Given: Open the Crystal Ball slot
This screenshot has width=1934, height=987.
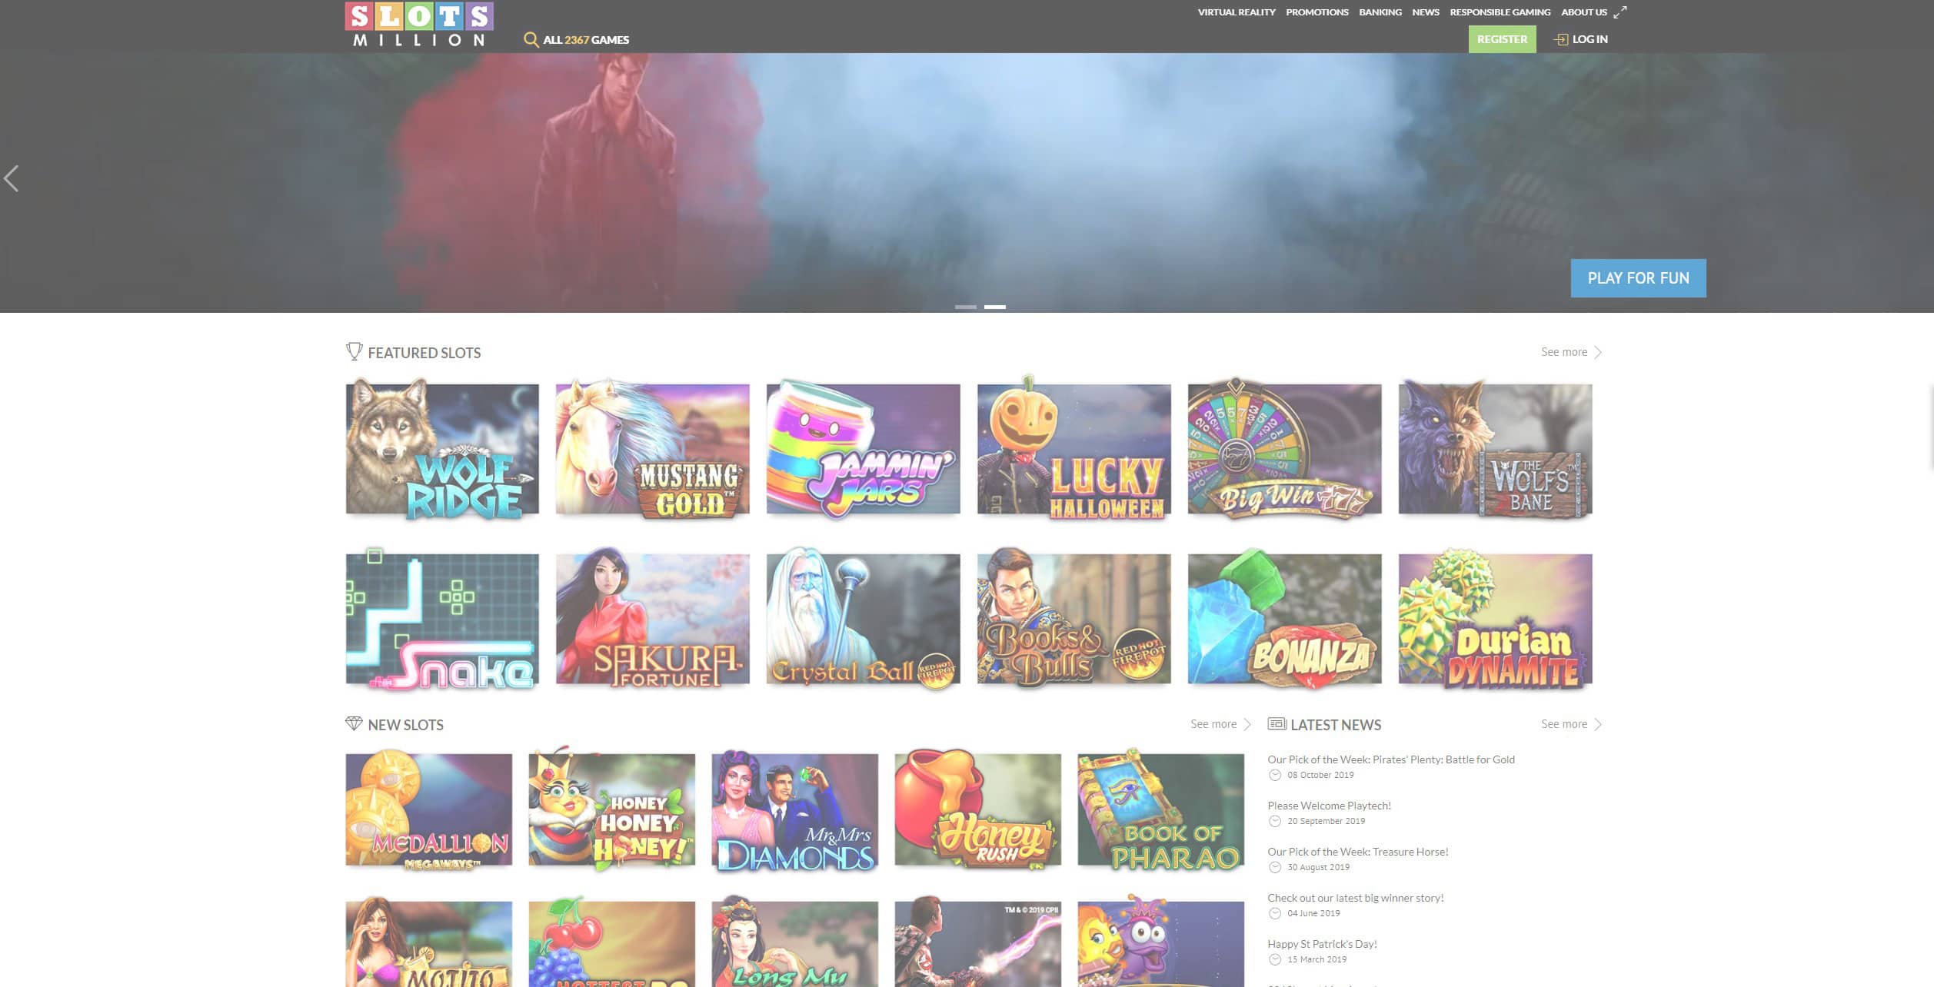Looking at the screenshot, I should pyautogui.click(x=864, y=619).
